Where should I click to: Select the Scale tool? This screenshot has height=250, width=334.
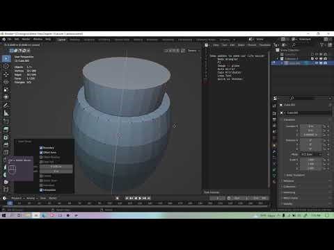click(x=6, y=90)
